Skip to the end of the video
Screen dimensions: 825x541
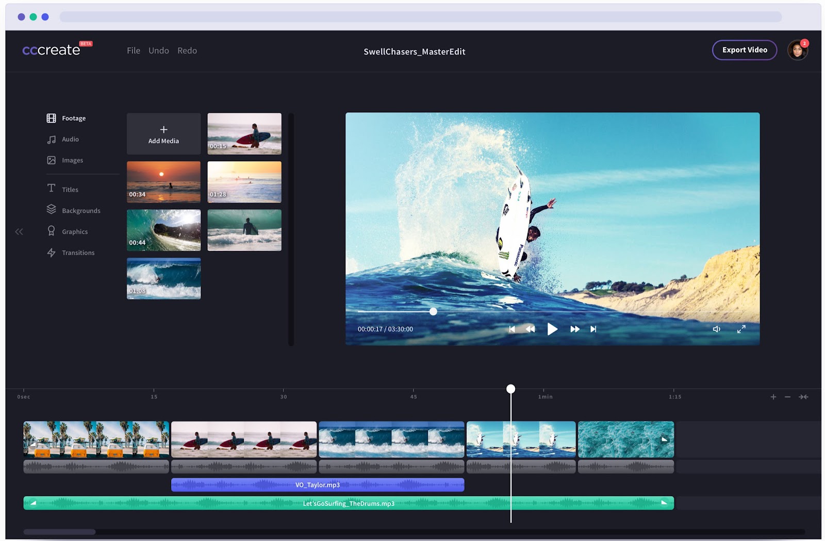(593, 329)
